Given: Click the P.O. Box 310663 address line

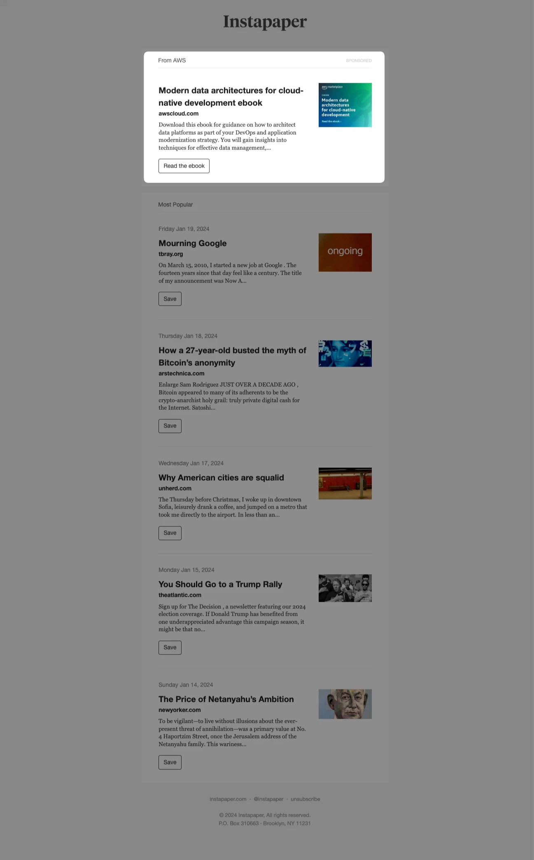Looking at the screenshot, I should click(x=265, y=823).
